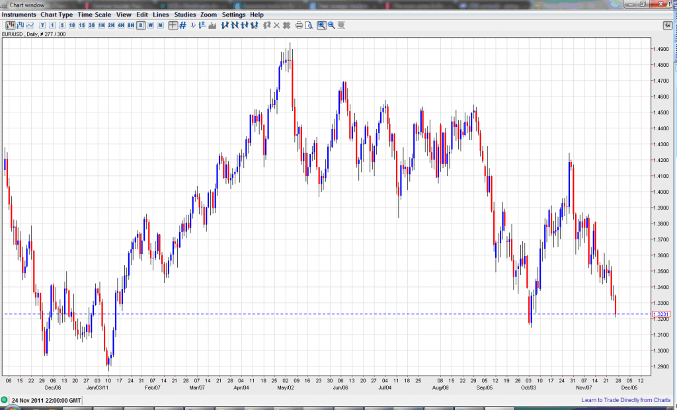Open the Settings menu
Image resolution: width=677 pixels, height=410 pixels.
pyautogui.click(x=233, y=15)
